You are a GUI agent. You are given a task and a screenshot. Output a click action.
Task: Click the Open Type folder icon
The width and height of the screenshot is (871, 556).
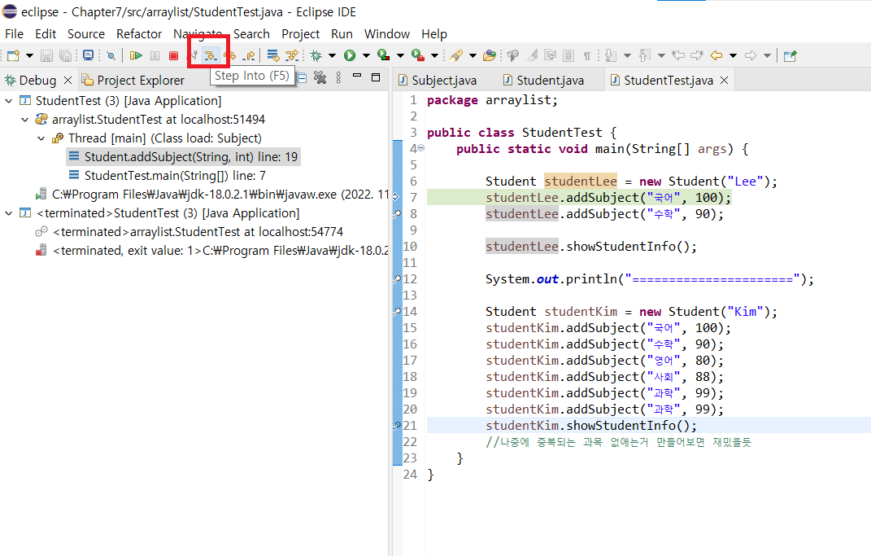490,55
